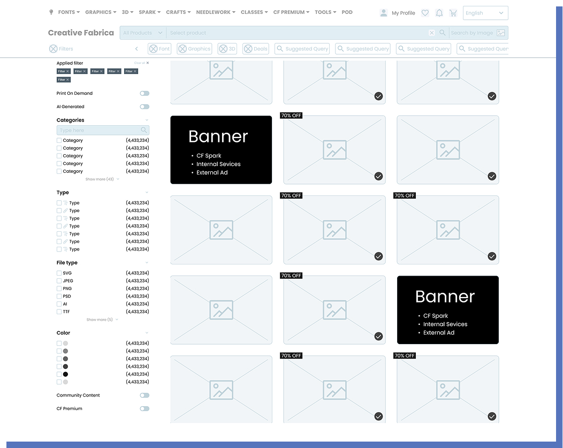Check the black color swatch filter
This screenshot has width=563, height=448.
pos(58,374)
